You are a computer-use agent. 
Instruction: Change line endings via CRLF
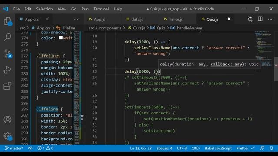(x=196, y=148)
